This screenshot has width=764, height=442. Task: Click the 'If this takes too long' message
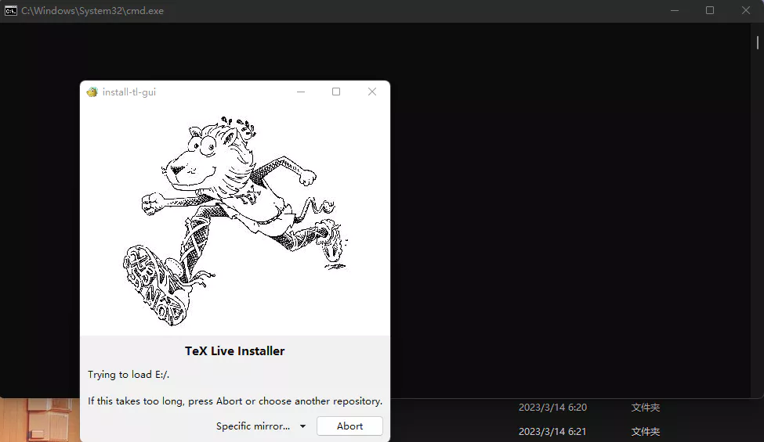coord(235,401)
